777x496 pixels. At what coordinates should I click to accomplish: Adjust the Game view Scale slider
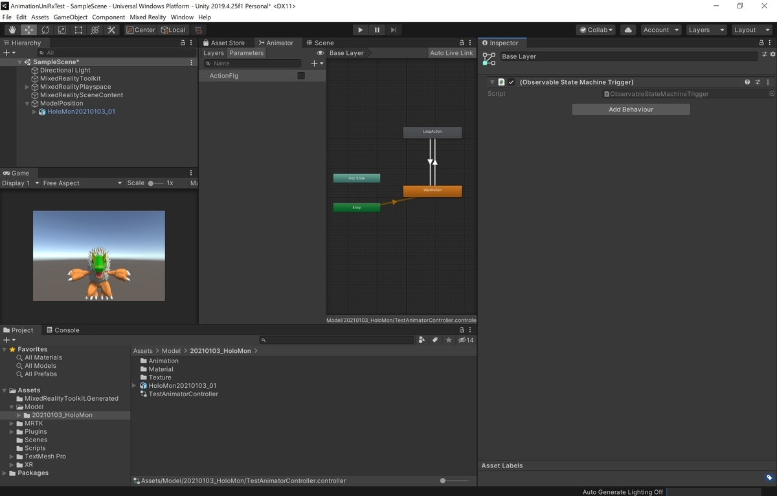pos(155,183)
